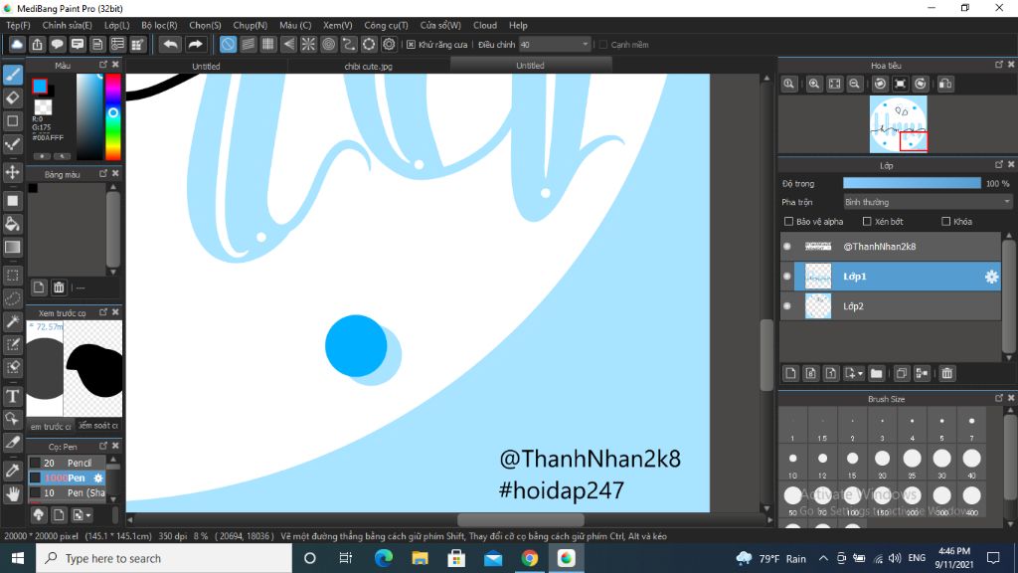
Task: Open the Tệp(F) menu
Action: tap(18, 25)
